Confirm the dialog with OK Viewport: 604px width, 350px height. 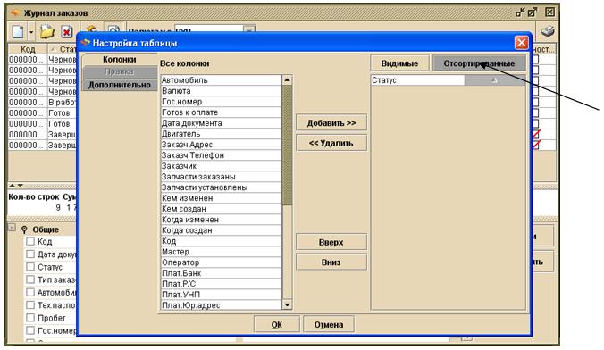click(x=277, y=324)
